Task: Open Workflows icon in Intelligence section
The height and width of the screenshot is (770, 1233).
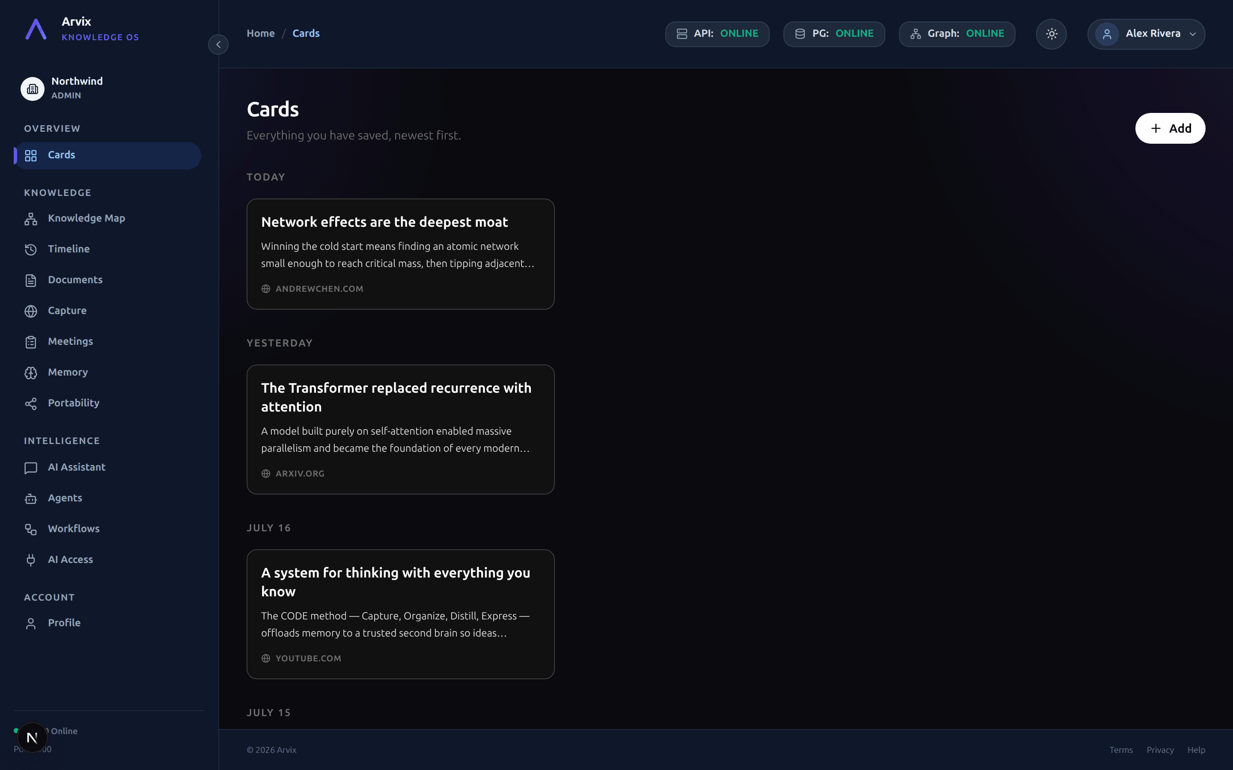Action: tap(30, 529)
